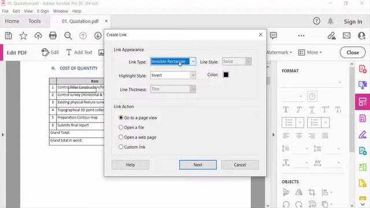This screenshot has width=370, height=208.
Task: Click the Save file icon
Action: coord(9,36)
